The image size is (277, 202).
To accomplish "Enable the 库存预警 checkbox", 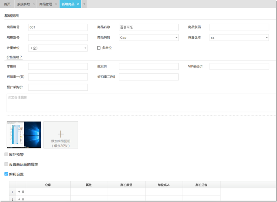I will (6, 155).
